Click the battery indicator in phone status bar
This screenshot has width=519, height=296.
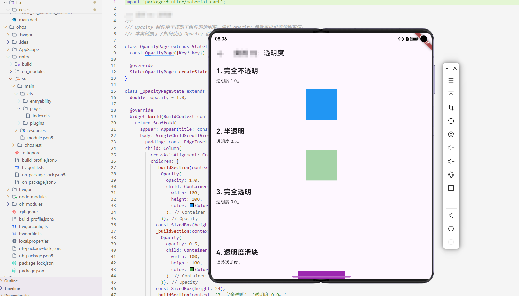pyautogui.click(x=414, y=39)
